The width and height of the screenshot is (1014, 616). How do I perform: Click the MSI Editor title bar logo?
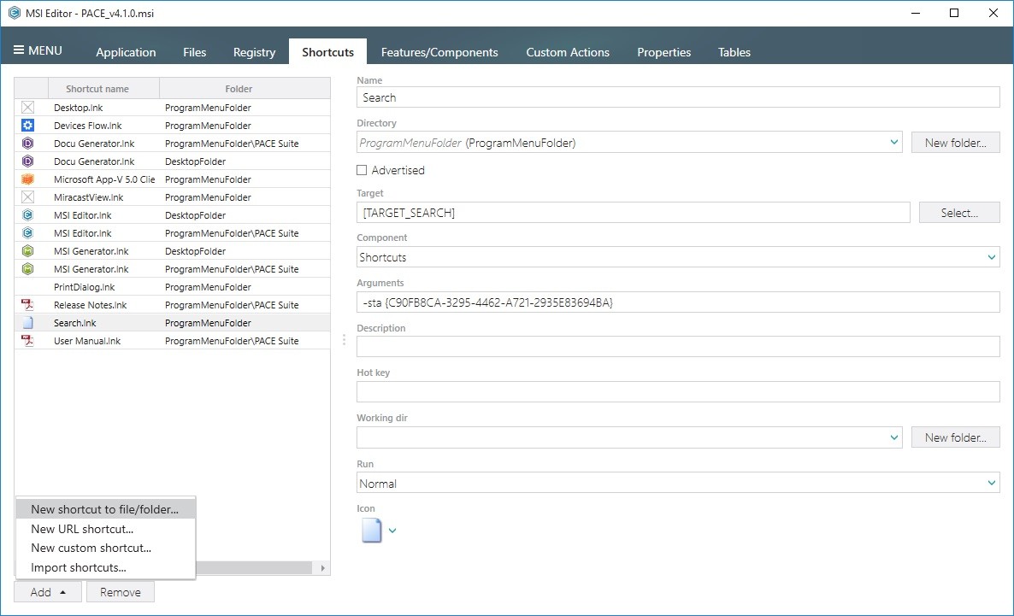pos(15,13)
